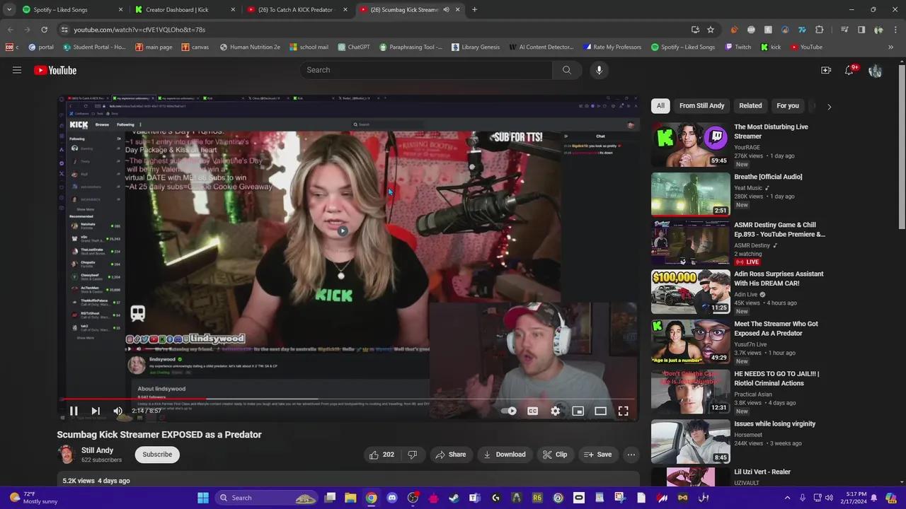Enable subtitles with the CC button
Viewport: 906px width, 509px height.
532,411
